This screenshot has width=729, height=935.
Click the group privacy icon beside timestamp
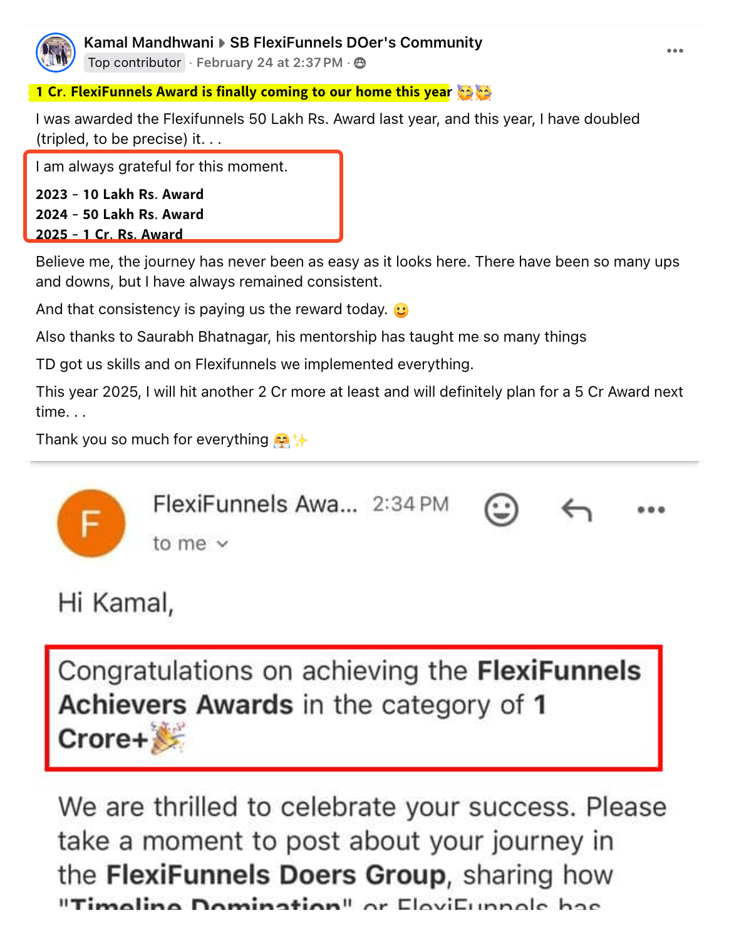360,63
